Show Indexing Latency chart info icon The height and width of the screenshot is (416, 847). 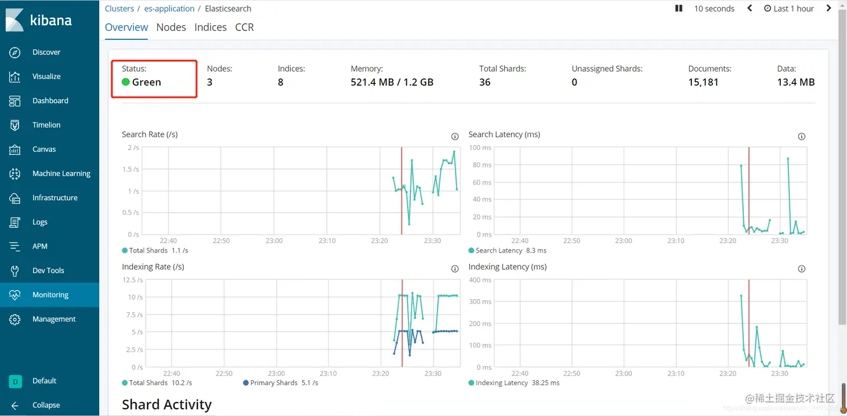point(802,269)
